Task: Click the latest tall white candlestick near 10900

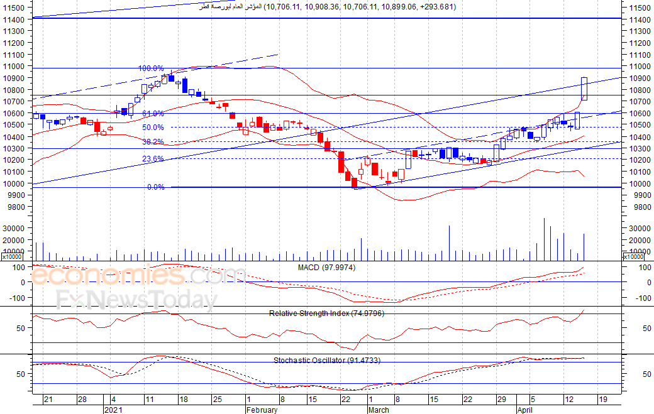Action: click(x=584, y=89)
